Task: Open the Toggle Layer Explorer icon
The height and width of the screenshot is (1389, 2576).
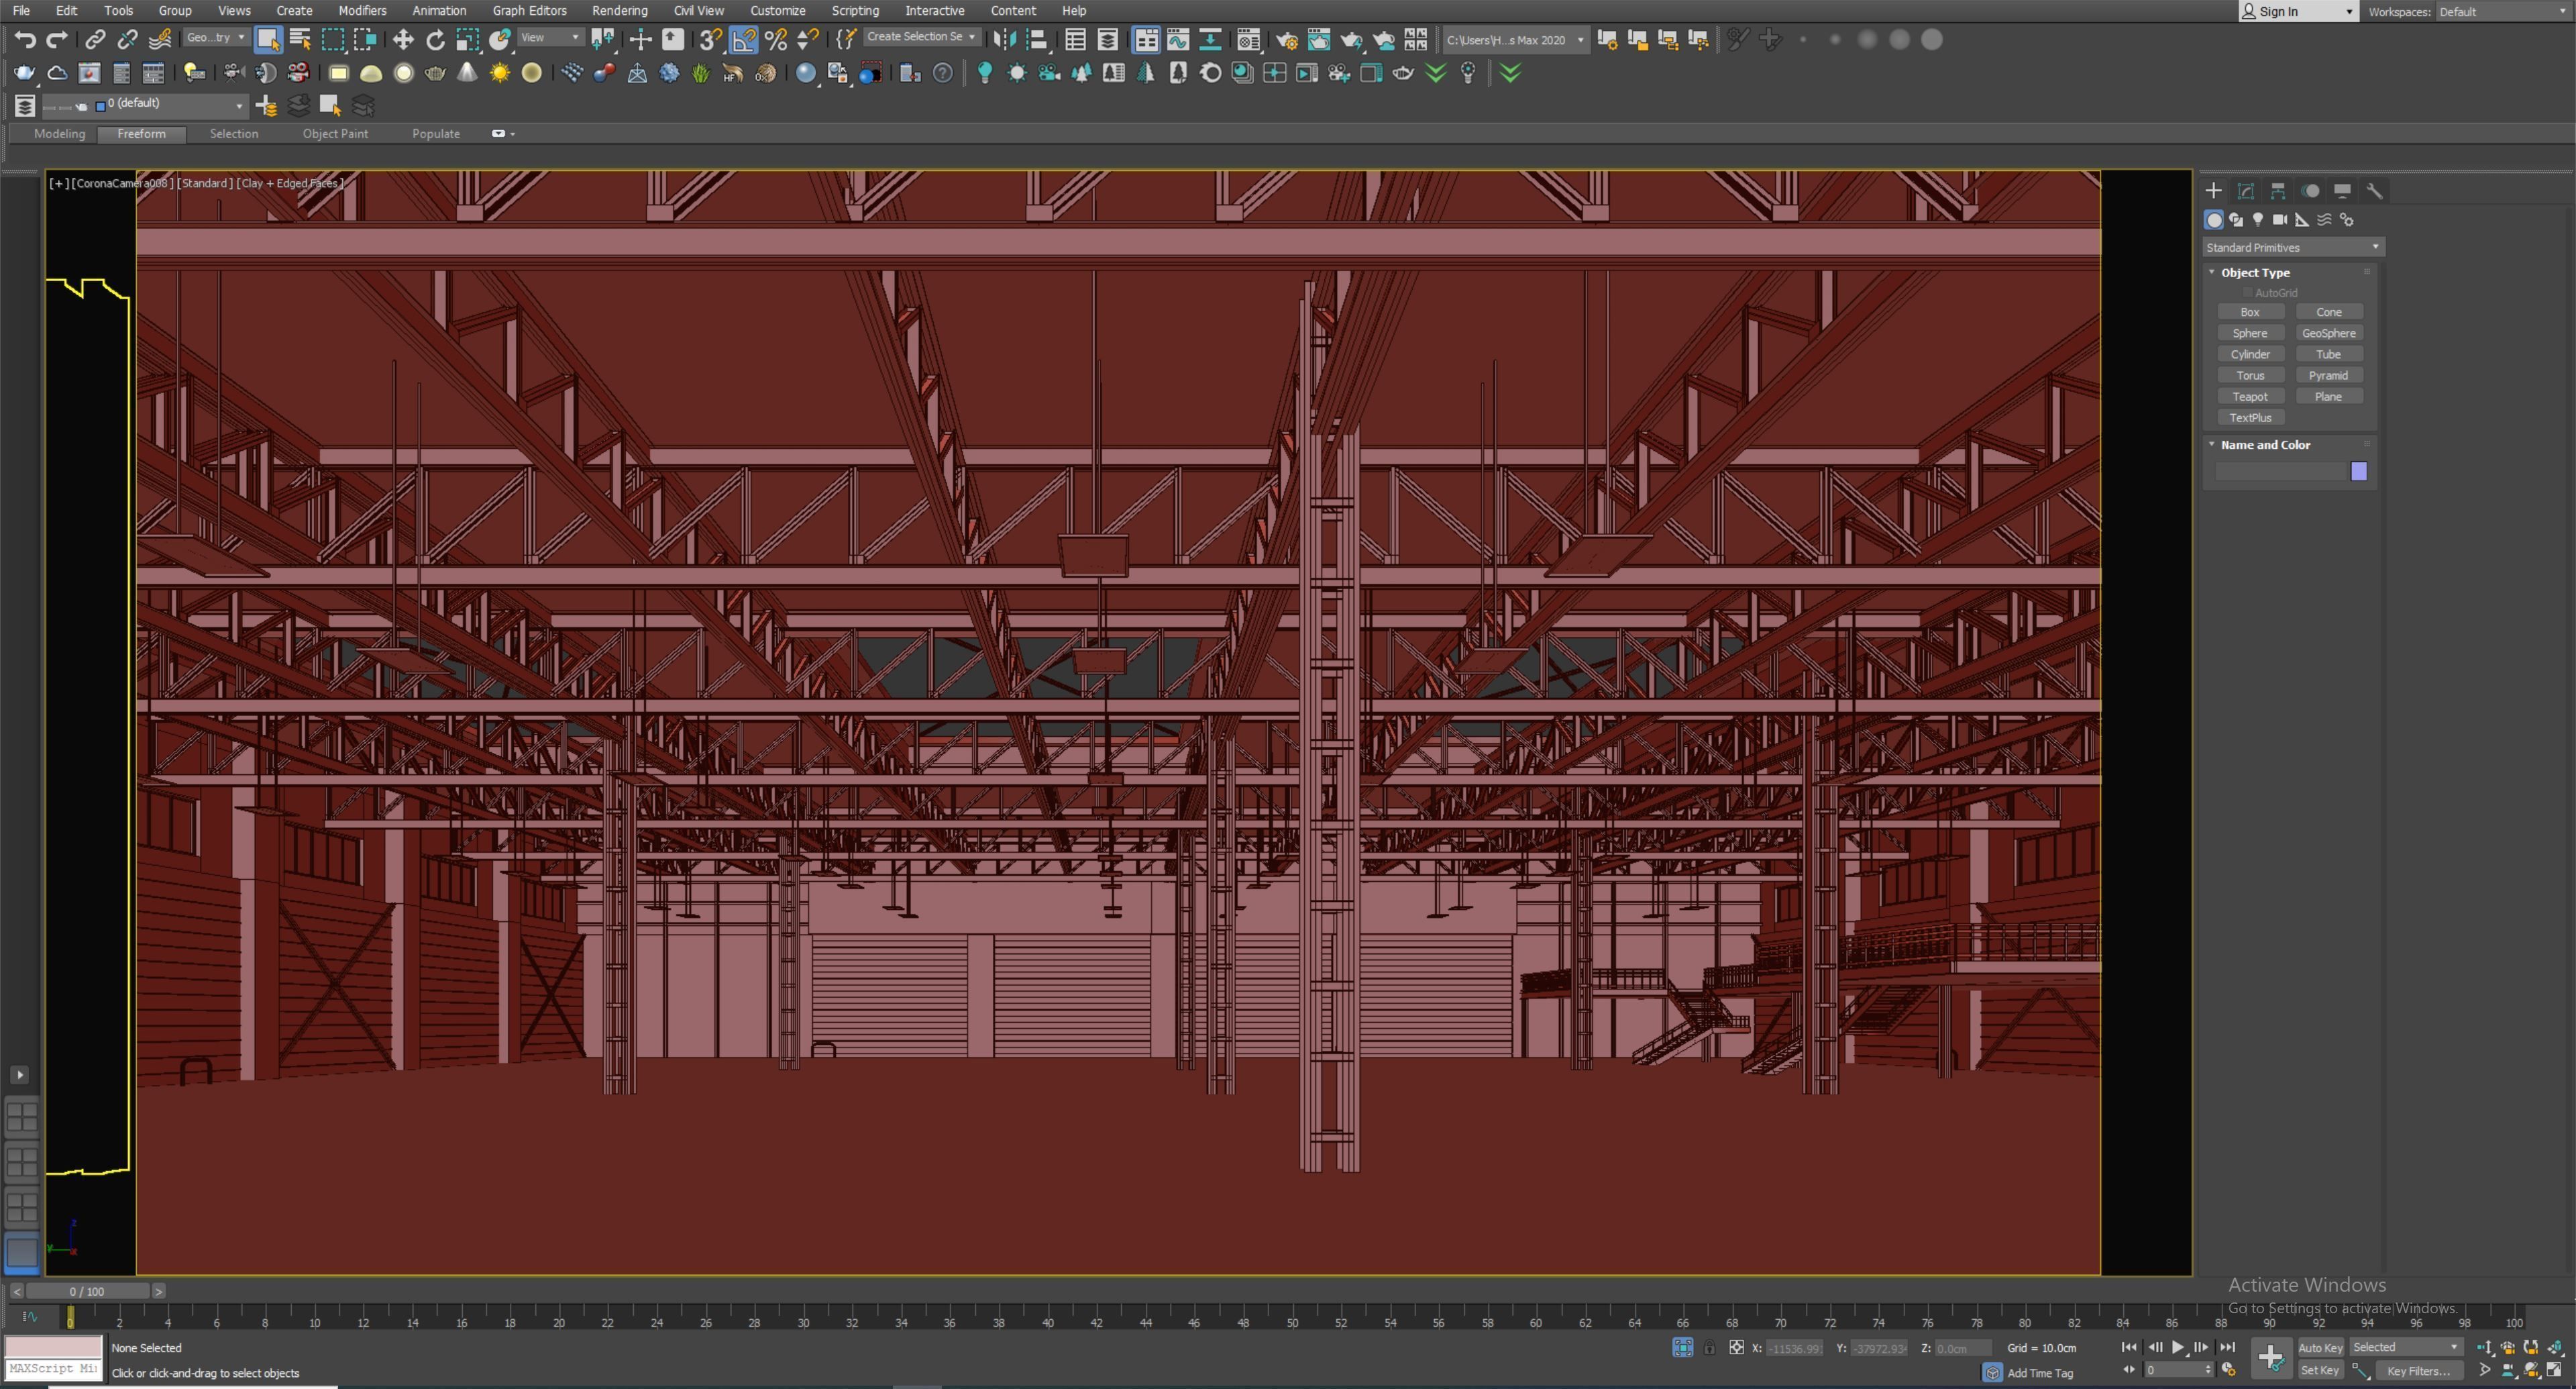Action: 1108,40
